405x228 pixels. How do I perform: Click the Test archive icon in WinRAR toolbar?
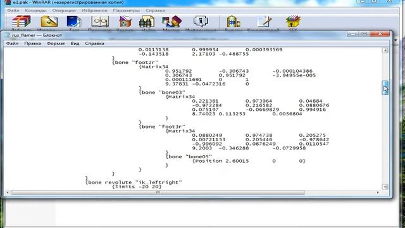[x=74, y=22]
